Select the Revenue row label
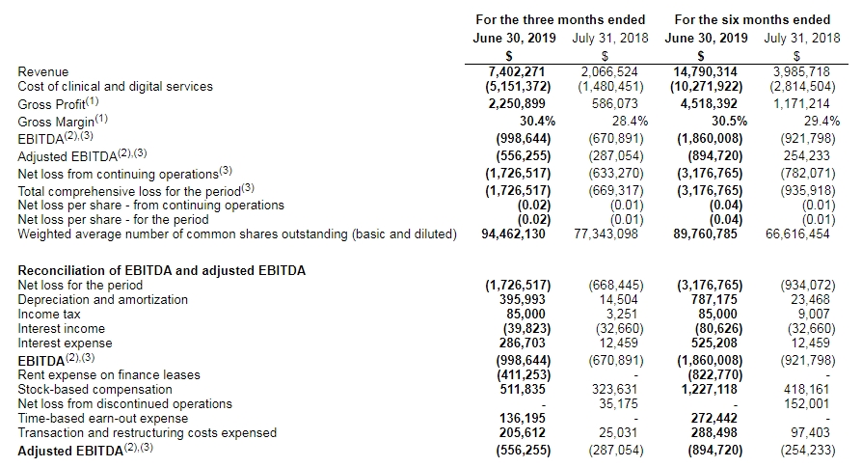Viewport: 862px width, 467px height. (x=44, y=71)
